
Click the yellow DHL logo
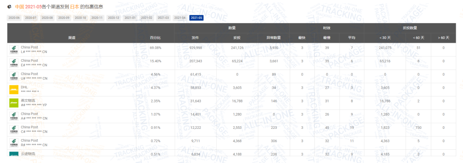pos(14,90)
